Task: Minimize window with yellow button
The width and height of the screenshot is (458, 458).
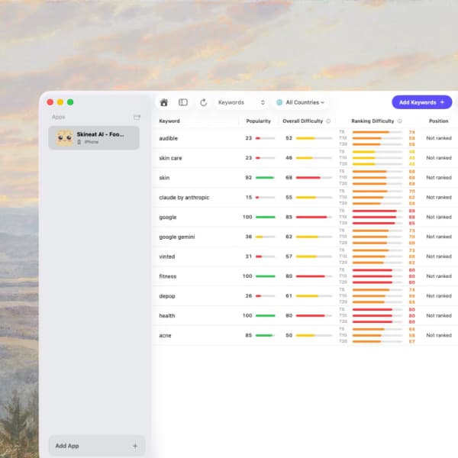Action: pyautogui.click(x=60, y=102)
